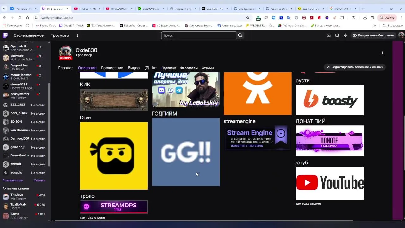The image size is (405, 228).
Task: Click Показать еще in sidebar
Action: click(x=13, y=180)
